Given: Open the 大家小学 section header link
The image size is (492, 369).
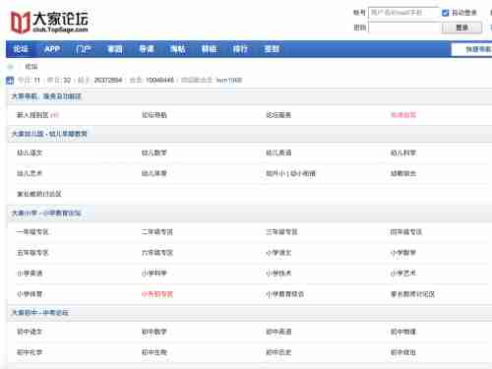Looking at the screenshot, I should pyautogui.click(x=46, y=214).
